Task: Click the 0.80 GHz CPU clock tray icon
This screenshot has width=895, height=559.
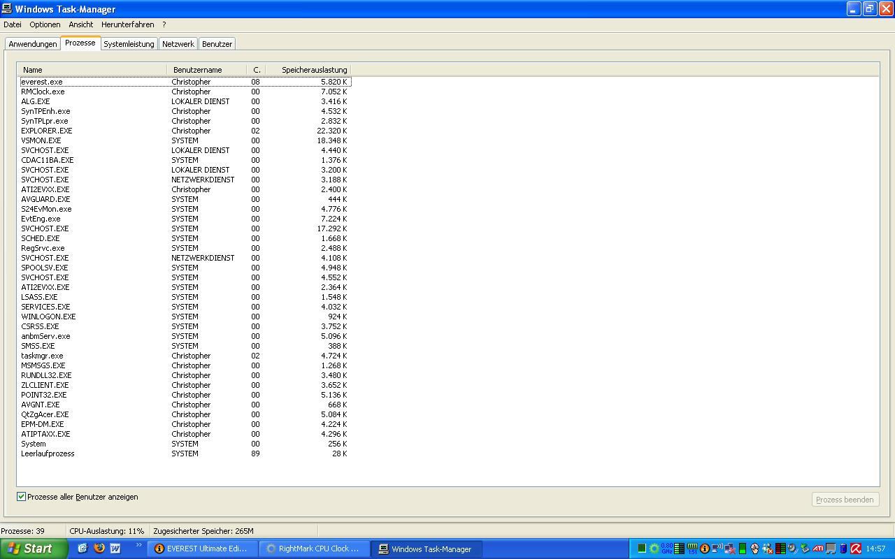Action: tap(666, 549)
